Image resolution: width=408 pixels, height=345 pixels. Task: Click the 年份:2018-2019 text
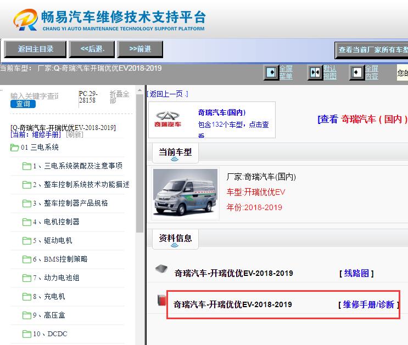pyautogui.click(x=254, y=207)
